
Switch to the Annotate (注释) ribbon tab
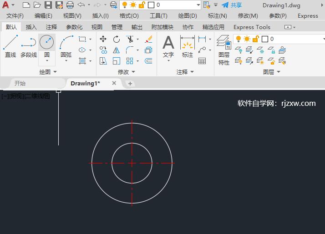[51, 27]
